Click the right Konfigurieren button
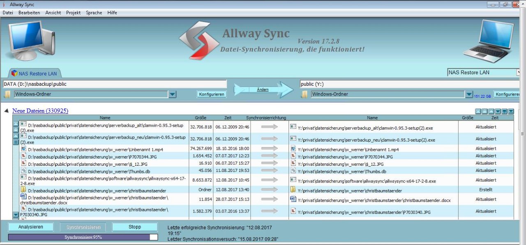 [x=507, y=94]
